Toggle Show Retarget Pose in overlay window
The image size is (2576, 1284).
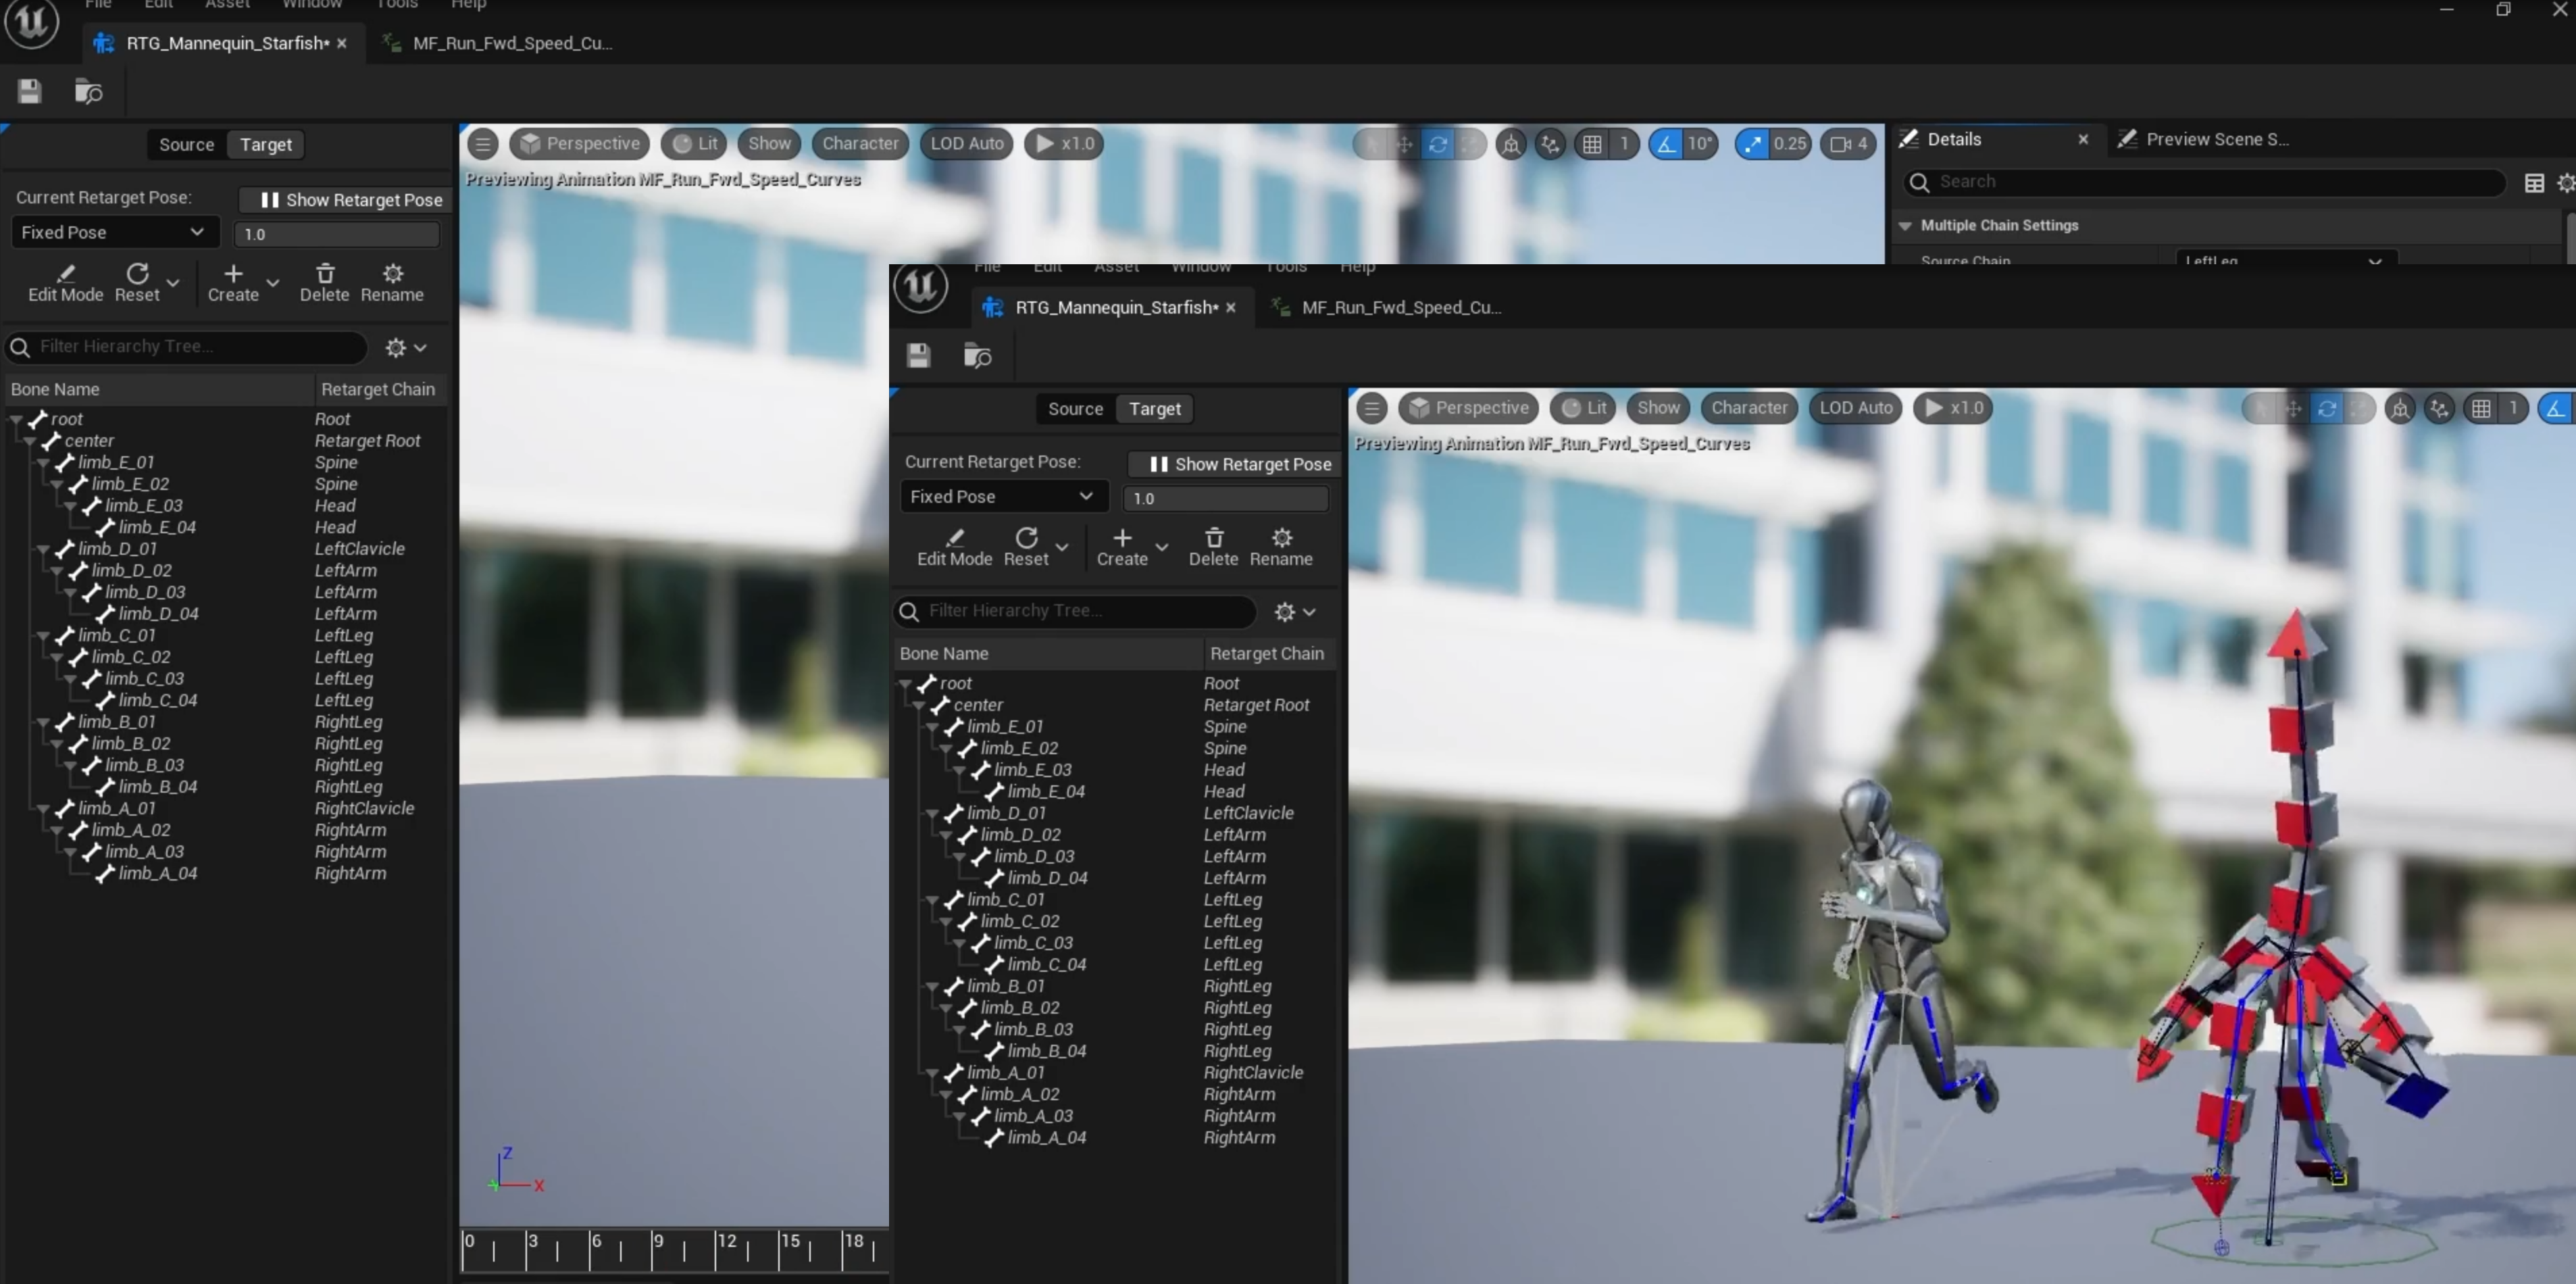click(x=1239, y=464)
